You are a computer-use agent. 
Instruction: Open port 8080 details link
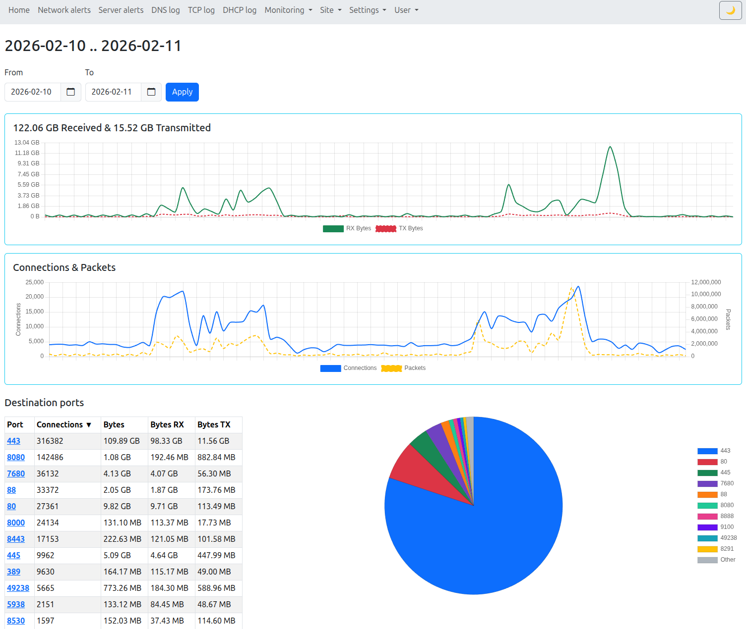pos(16,457)
